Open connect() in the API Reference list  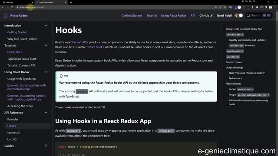click(13, 133)
